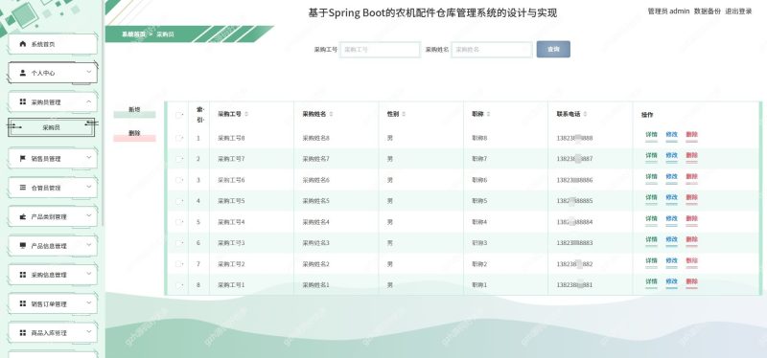Focus the 采购工号 search input field
Screen dimensions: 767x358
(380, 50)
